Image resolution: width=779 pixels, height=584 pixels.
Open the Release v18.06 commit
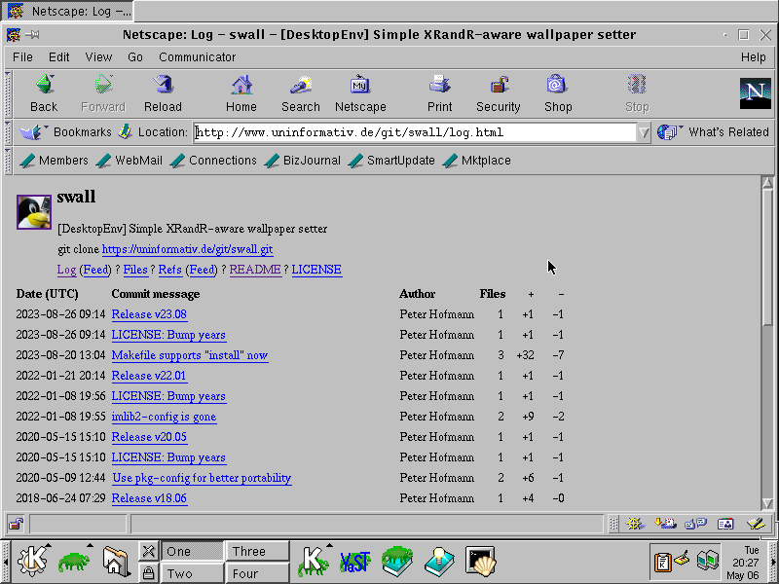tap(149, 498)
